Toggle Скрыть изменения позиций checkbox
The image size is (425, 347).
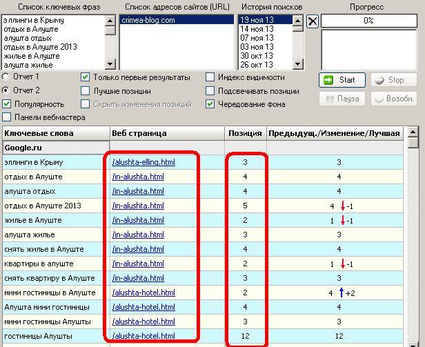pyautogui.click(x=85, y=104)
